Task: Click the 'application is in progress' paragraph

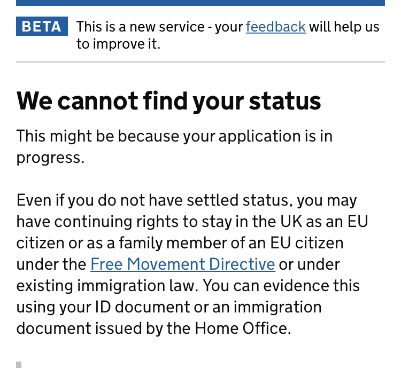Action: click(174, 136)
